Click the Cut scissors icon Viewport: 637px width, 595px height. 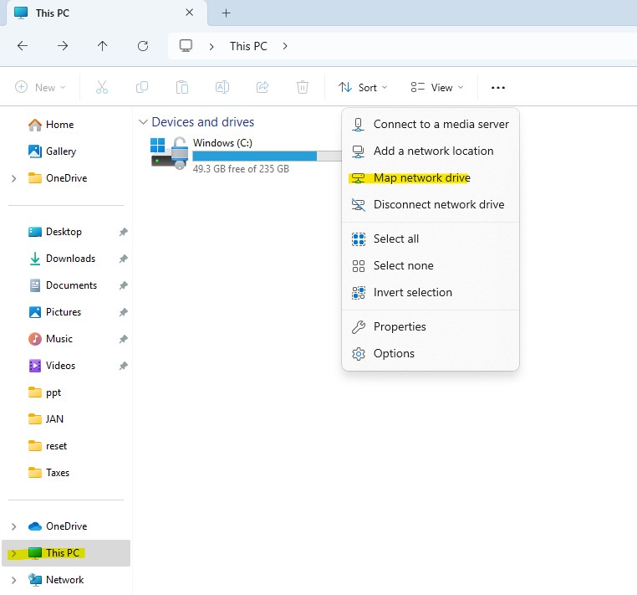click(x=101, y=87)
